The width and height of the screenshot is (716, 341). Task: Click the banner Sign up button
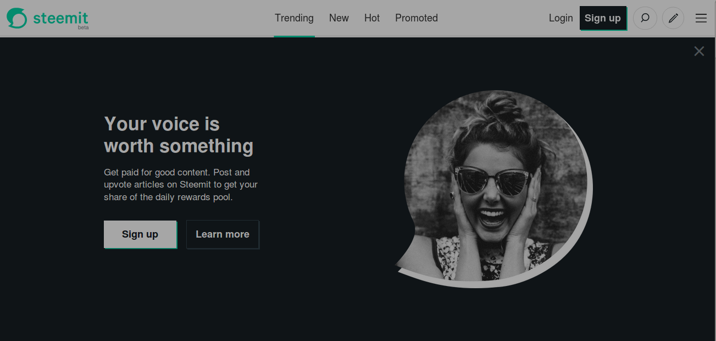tap(140, 234)
